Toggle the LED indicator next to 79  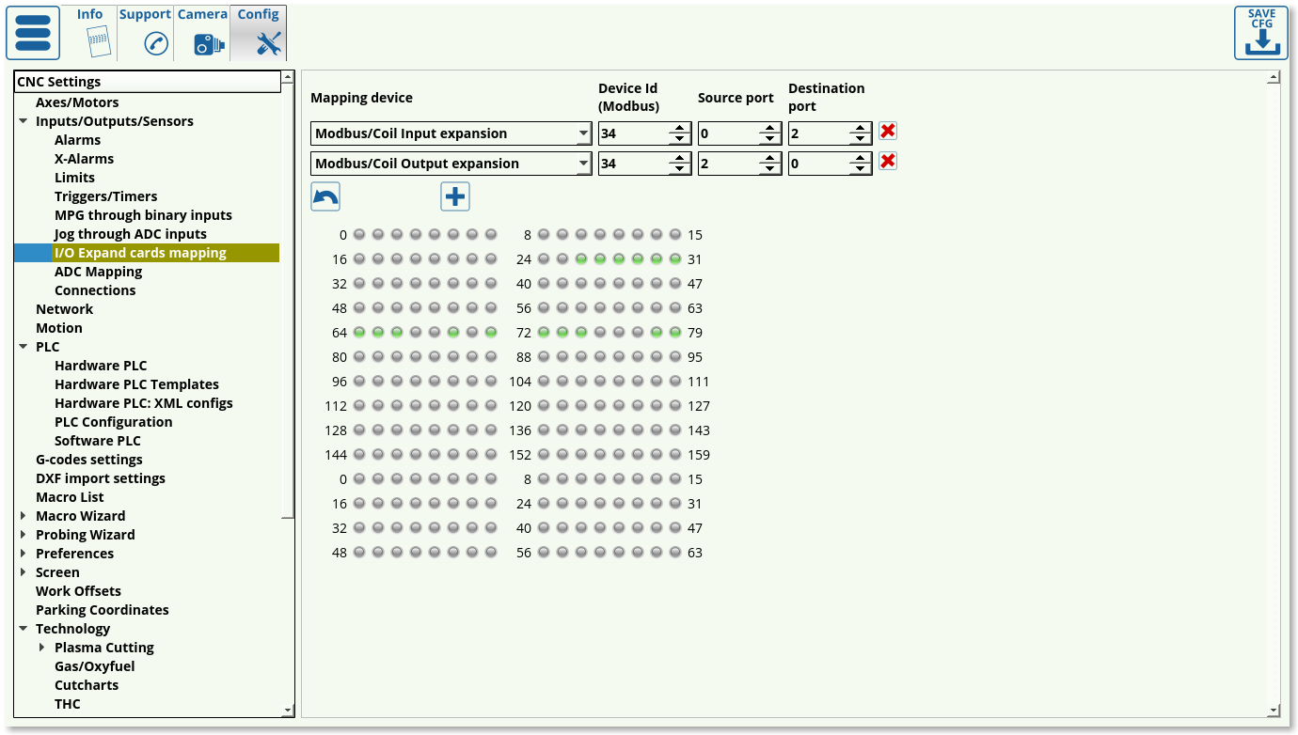(x=675, y=333)
